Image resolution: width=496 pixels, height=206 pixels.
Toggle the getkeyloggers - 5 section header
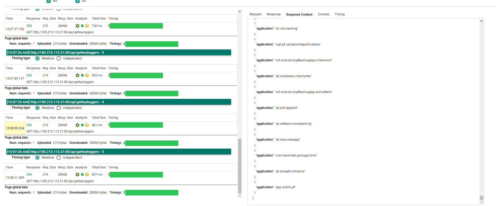[x=119, y=152]
